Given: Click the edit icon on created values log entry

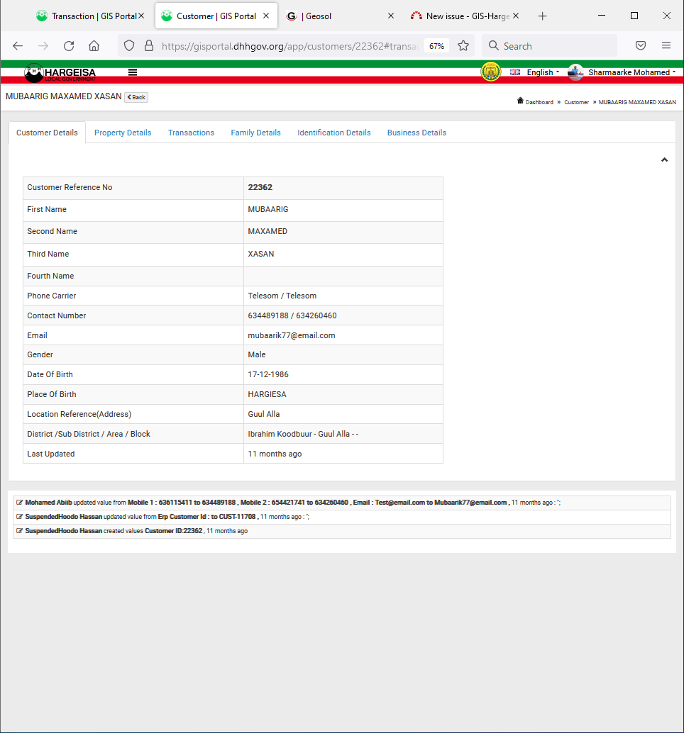Looking at the screenshot, I should pyautogui.click(x=20, y=530).
